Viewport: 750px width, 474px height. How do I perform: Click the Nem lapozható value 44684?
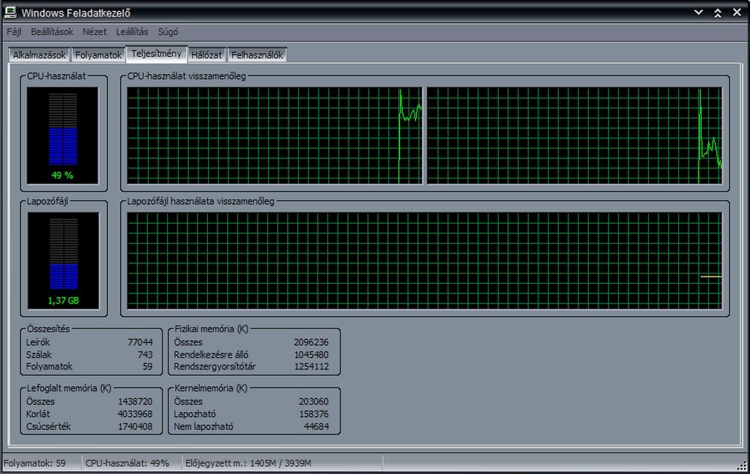coord(316,426)
